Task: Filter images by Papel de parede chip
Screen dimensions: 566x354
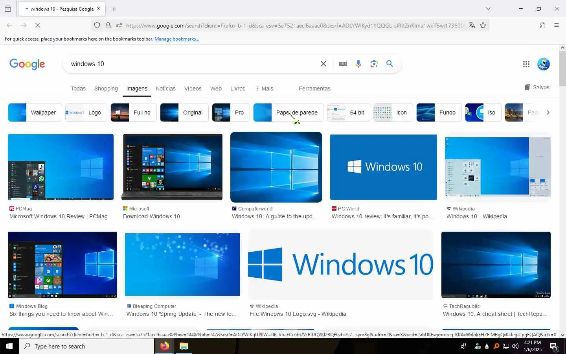Action: pyautogui.click(x=289, y=112)
